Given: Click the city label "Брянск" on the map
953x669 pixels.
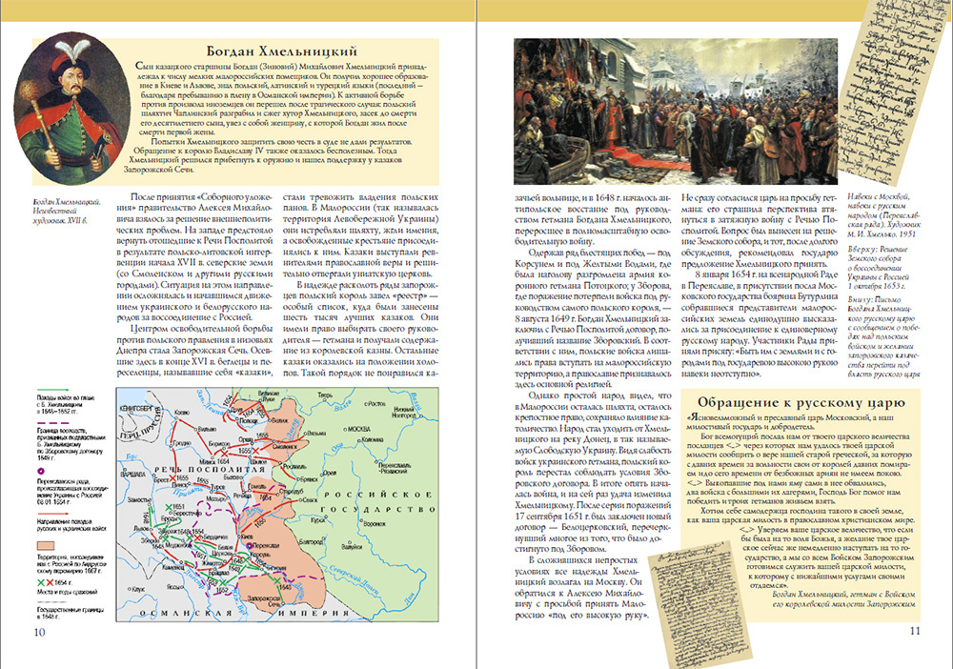Looking at the screenshot, I should (311, 478).
